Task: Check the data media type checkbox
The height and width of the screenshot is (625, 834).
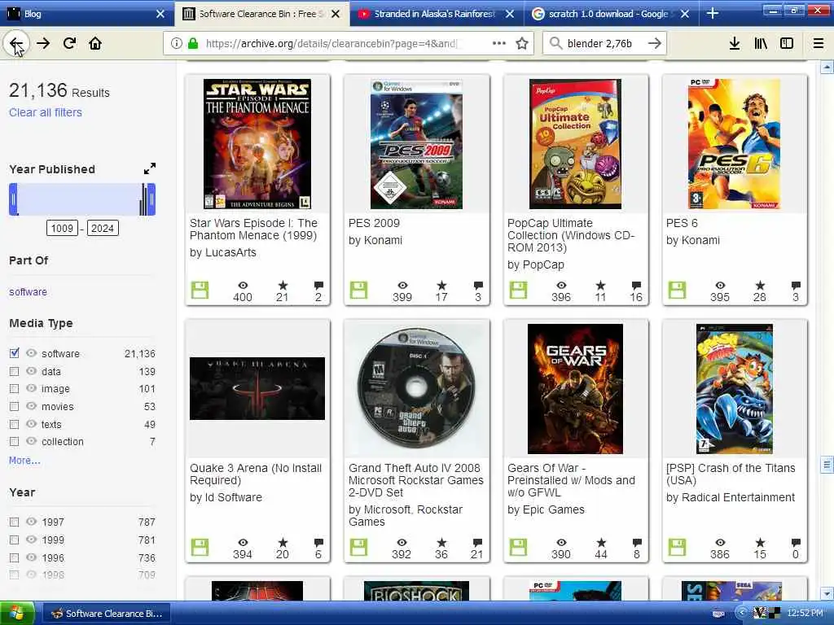Action: (15, 371)
